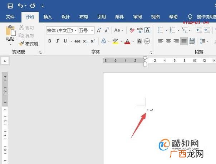Viewport: 216px width, 164px height.
Task: Open the 剪贴板 dialog launcher
Action: click(x=40, y=53)
